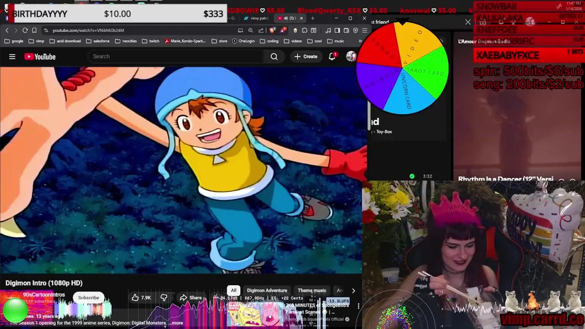Click the YouTube Create button

[x=306, y=57]
